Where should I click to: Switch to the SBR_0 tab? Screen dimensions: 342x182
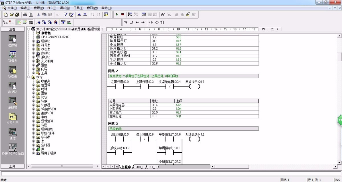(140, 167)
